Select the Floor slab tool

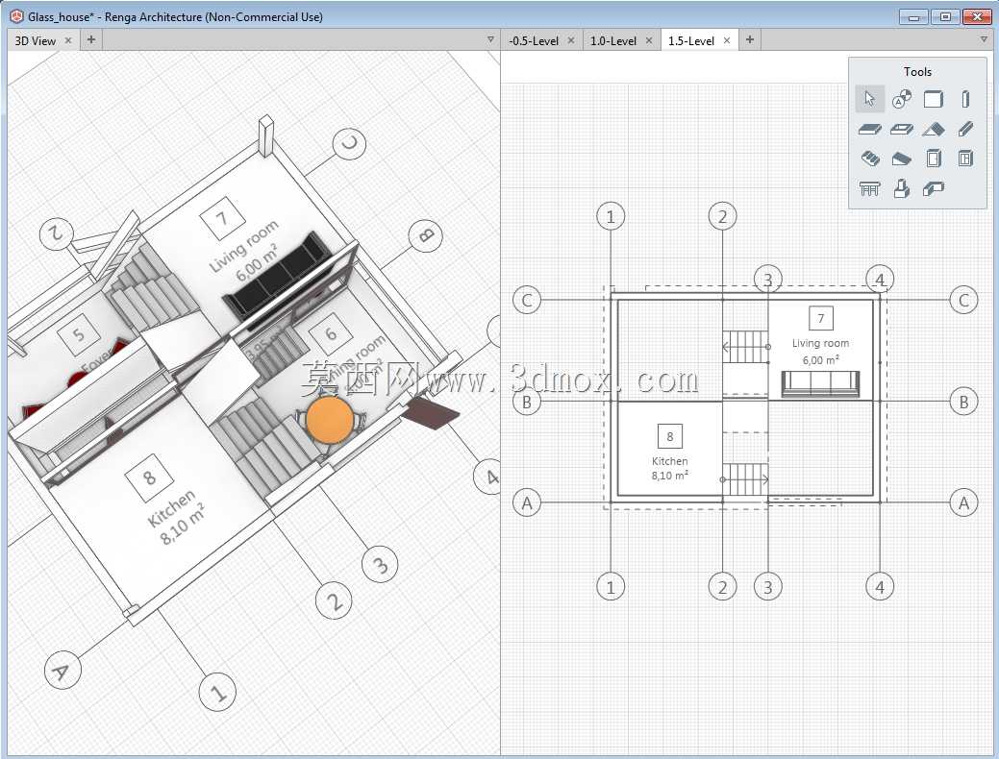pos(869,130)
